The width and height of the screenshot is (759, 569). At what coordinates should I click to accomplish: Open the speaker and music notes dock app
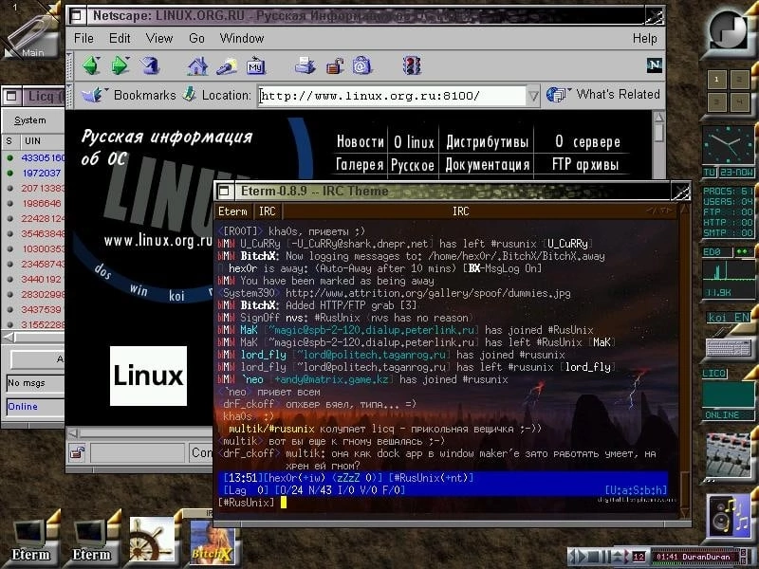coord(729,517)
